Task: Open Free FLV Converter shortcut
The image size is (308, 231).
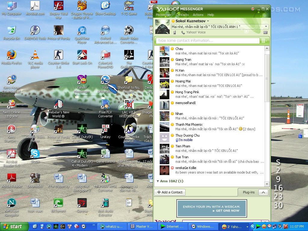Action: (105, 109)
